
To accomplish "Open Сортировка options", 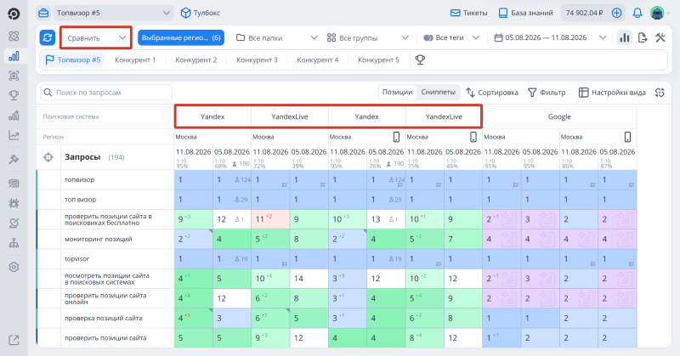I will [x=492, y=93].
